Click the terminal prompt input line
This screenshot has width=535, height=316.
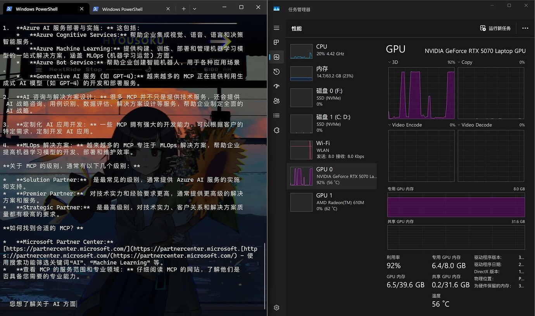(x=43, y=304)
